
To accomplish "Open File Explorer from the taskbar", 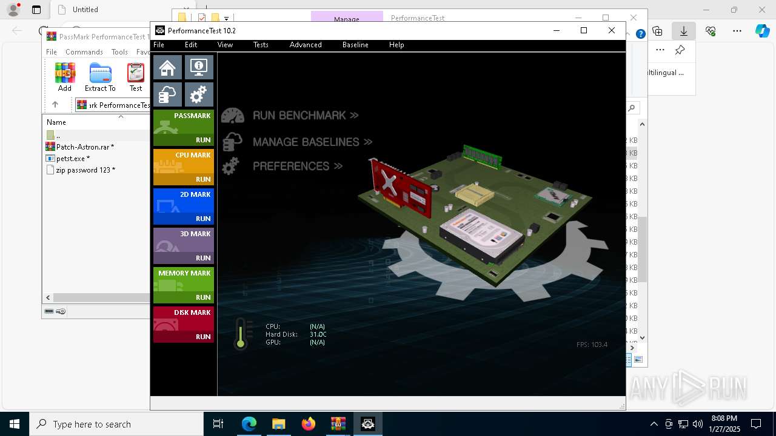I will point(278,424).
